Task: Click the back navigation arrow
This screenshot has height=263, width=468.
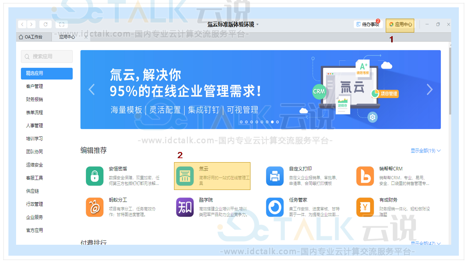Action: (23, 24)
